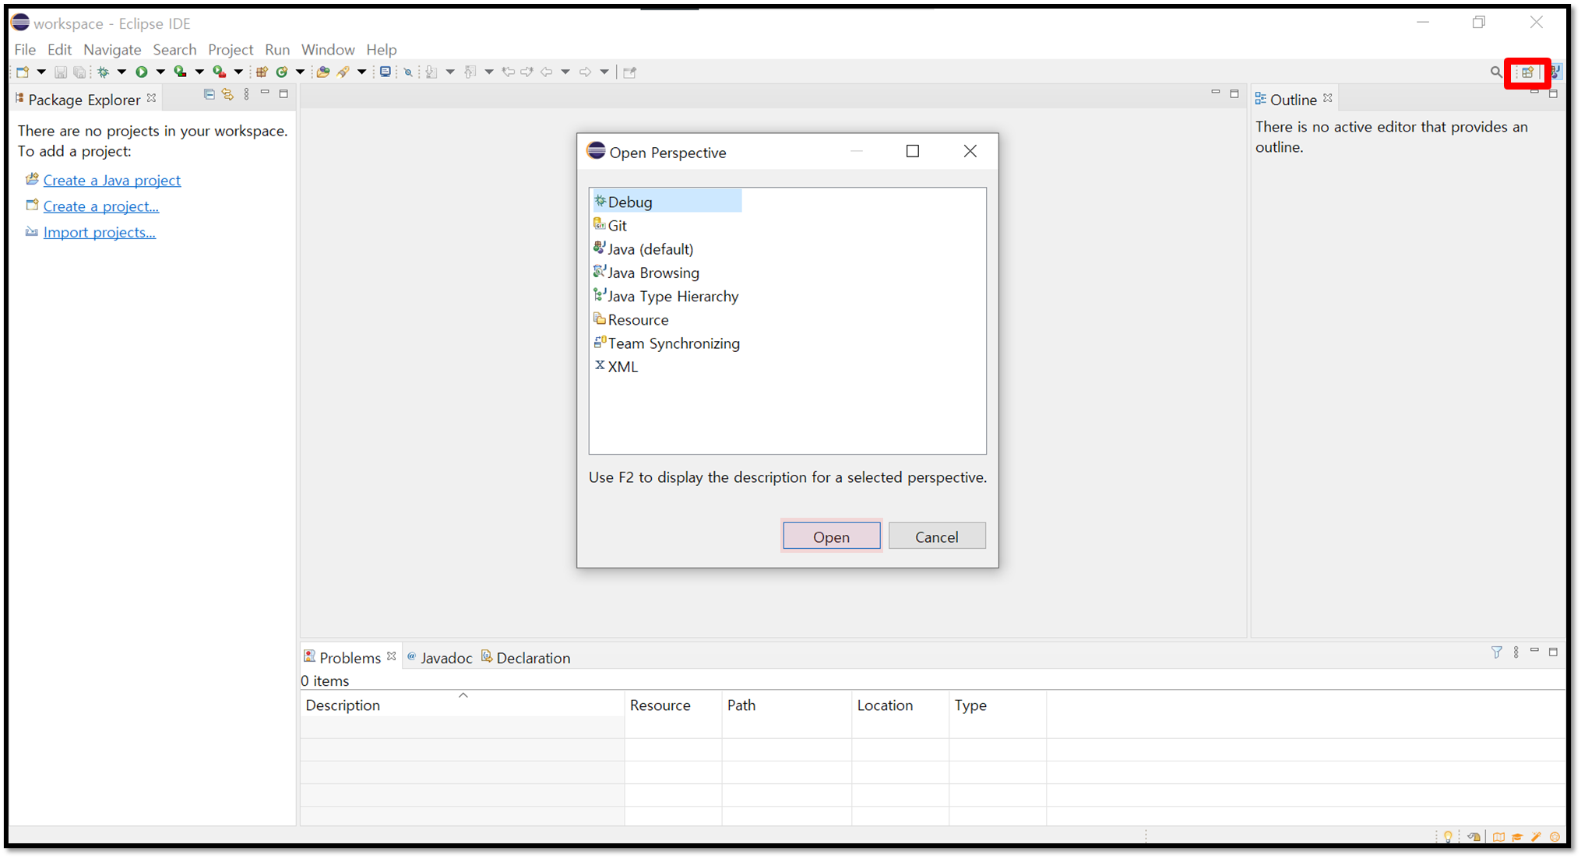Select the Git perspective in list
The image size is (1581, 858).
[x=611, y=225]
